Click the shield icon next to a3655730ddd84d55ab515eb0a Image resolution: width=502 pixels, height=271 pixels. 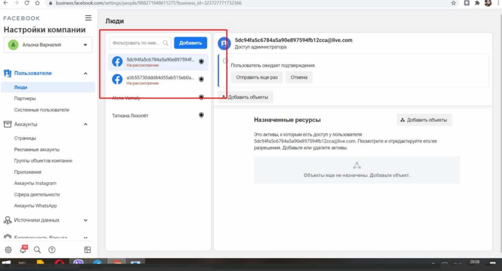(x=201, y=79)
